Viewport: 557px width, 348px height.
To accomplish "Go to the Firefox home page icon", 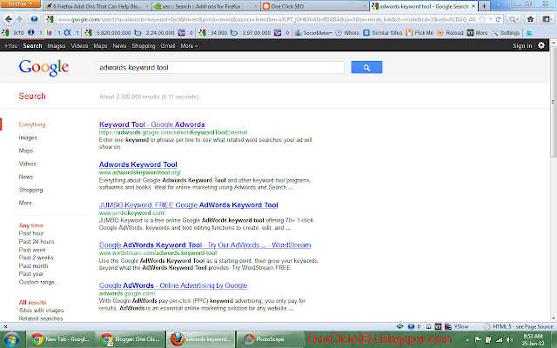I will point(530,19).
